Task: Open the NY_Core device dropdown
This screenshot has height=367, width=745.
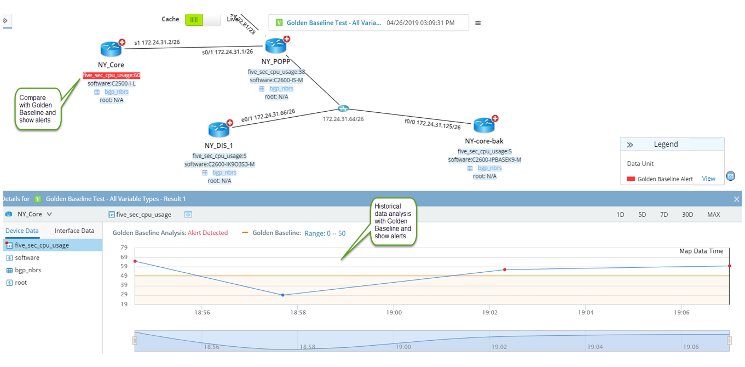Action: (x=49, y=215)
